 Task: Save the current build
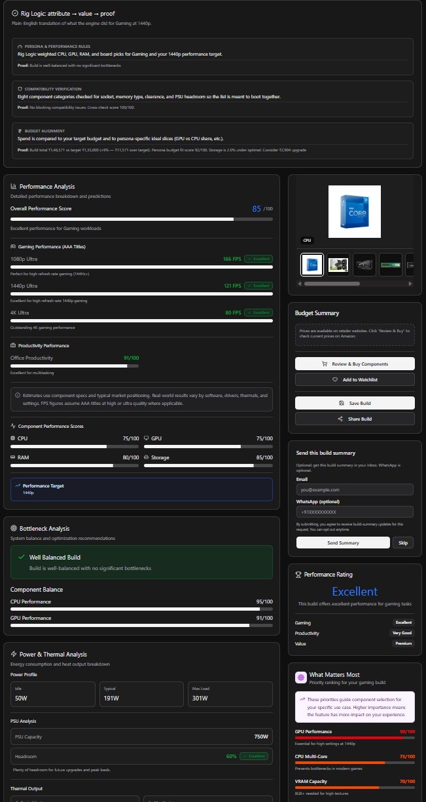pos(355,403)
